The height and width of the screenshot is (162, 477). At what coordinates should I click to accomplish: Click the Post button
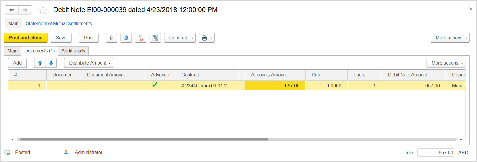tap(89, 38)
